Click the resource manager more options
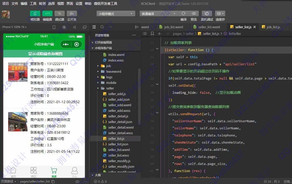The width and height of the screenshot is (292, 184). click(134, 35)
